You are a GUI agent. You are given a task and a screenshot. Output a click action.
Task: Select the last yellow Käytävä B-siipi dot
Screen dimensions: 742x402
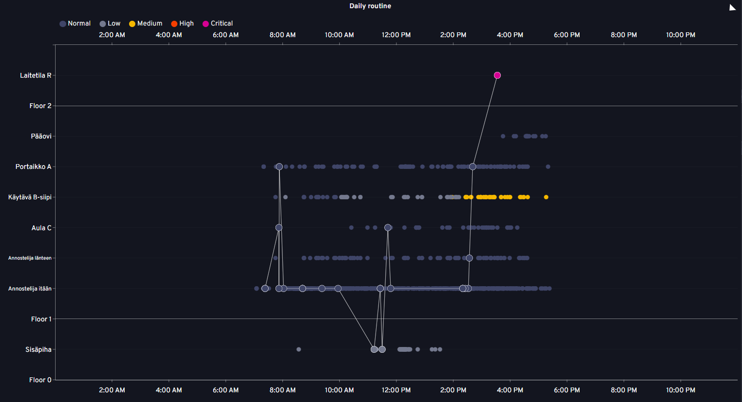tap(546, 197)
